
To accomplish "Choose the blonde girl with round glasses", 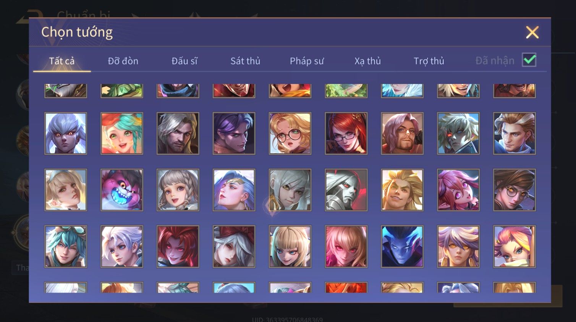I will pos(290,133).
